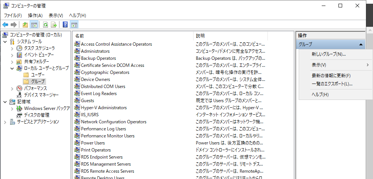Click the ローカル ユーザーとグループ icon
The image size is (373, 179).
[x=19, y=68]
